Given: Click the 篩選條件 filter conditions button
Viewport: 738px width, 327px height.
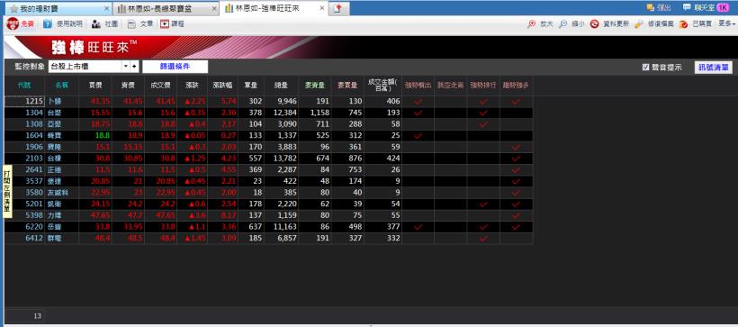Looking at the screenshot, I should (x=175, y=67).
